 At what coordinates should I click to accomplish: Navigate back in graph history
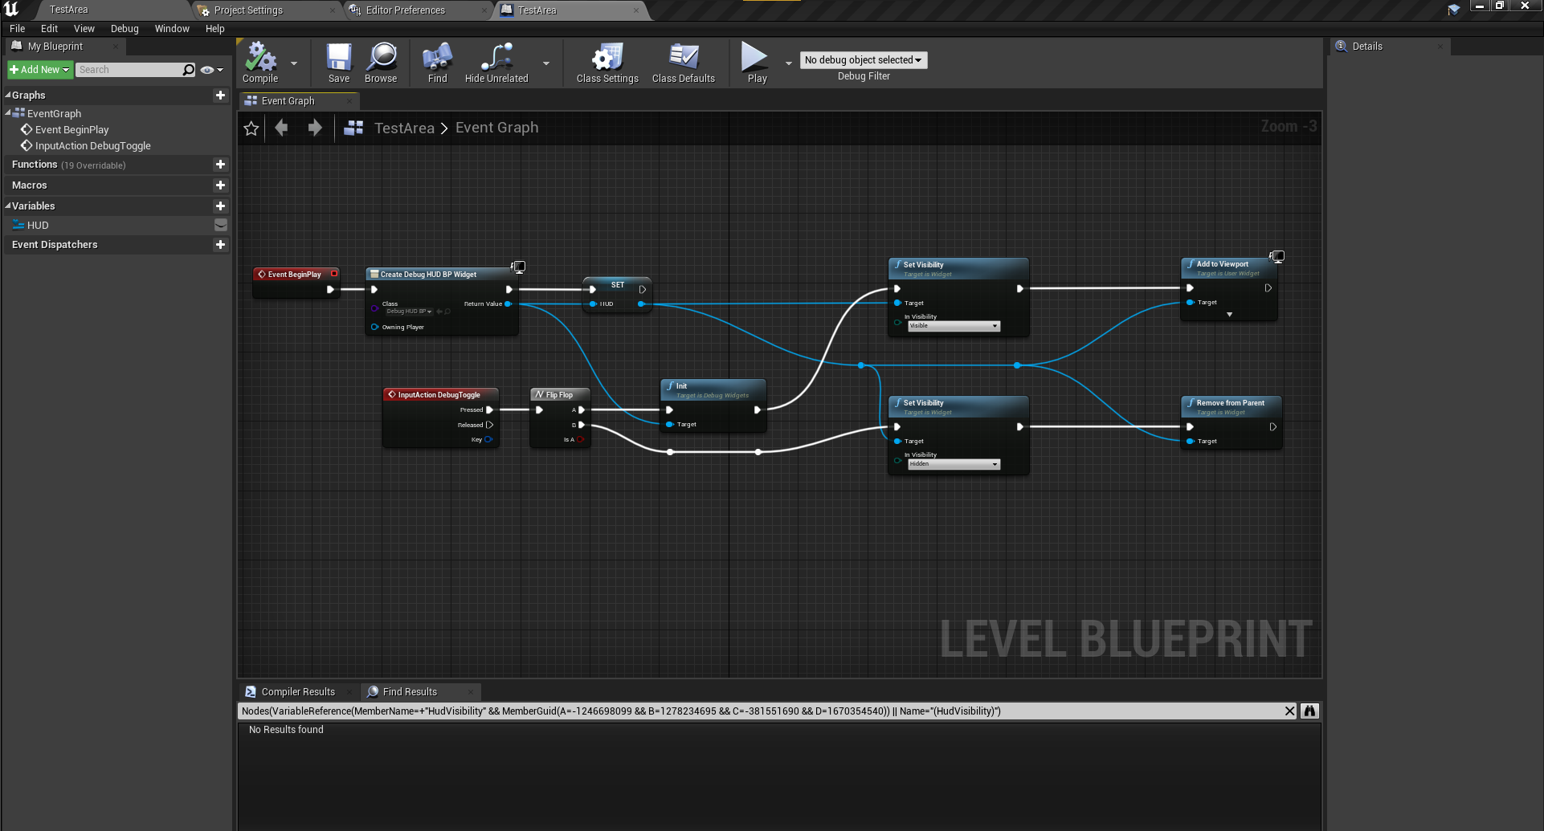tap(281, 128)
